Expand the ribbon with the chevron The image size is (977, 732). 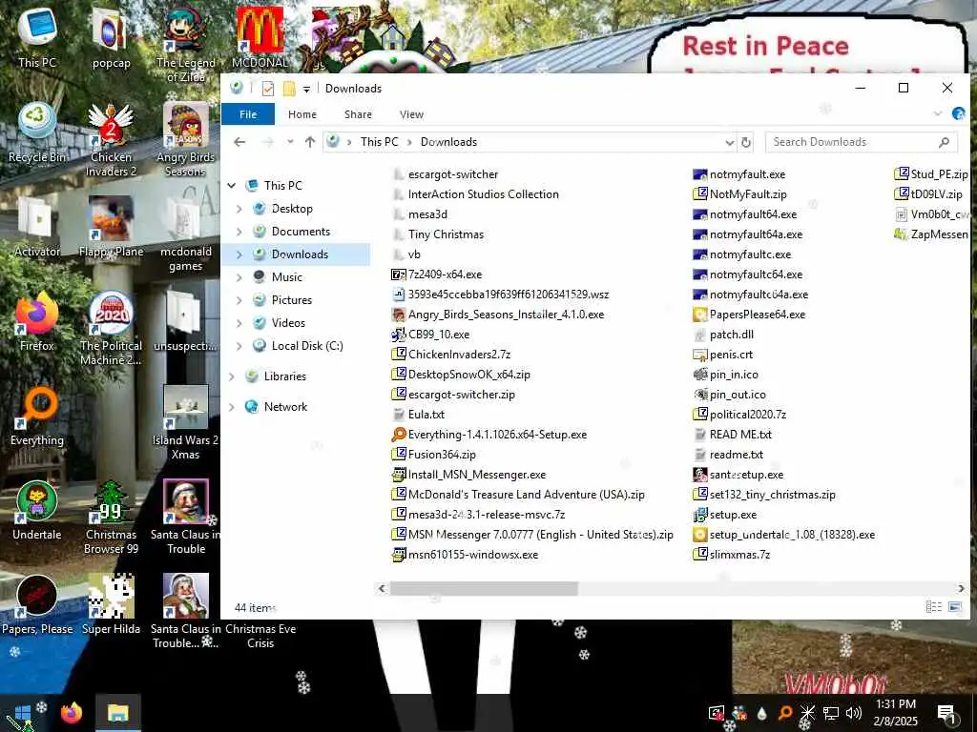click(x=938, y=113)
